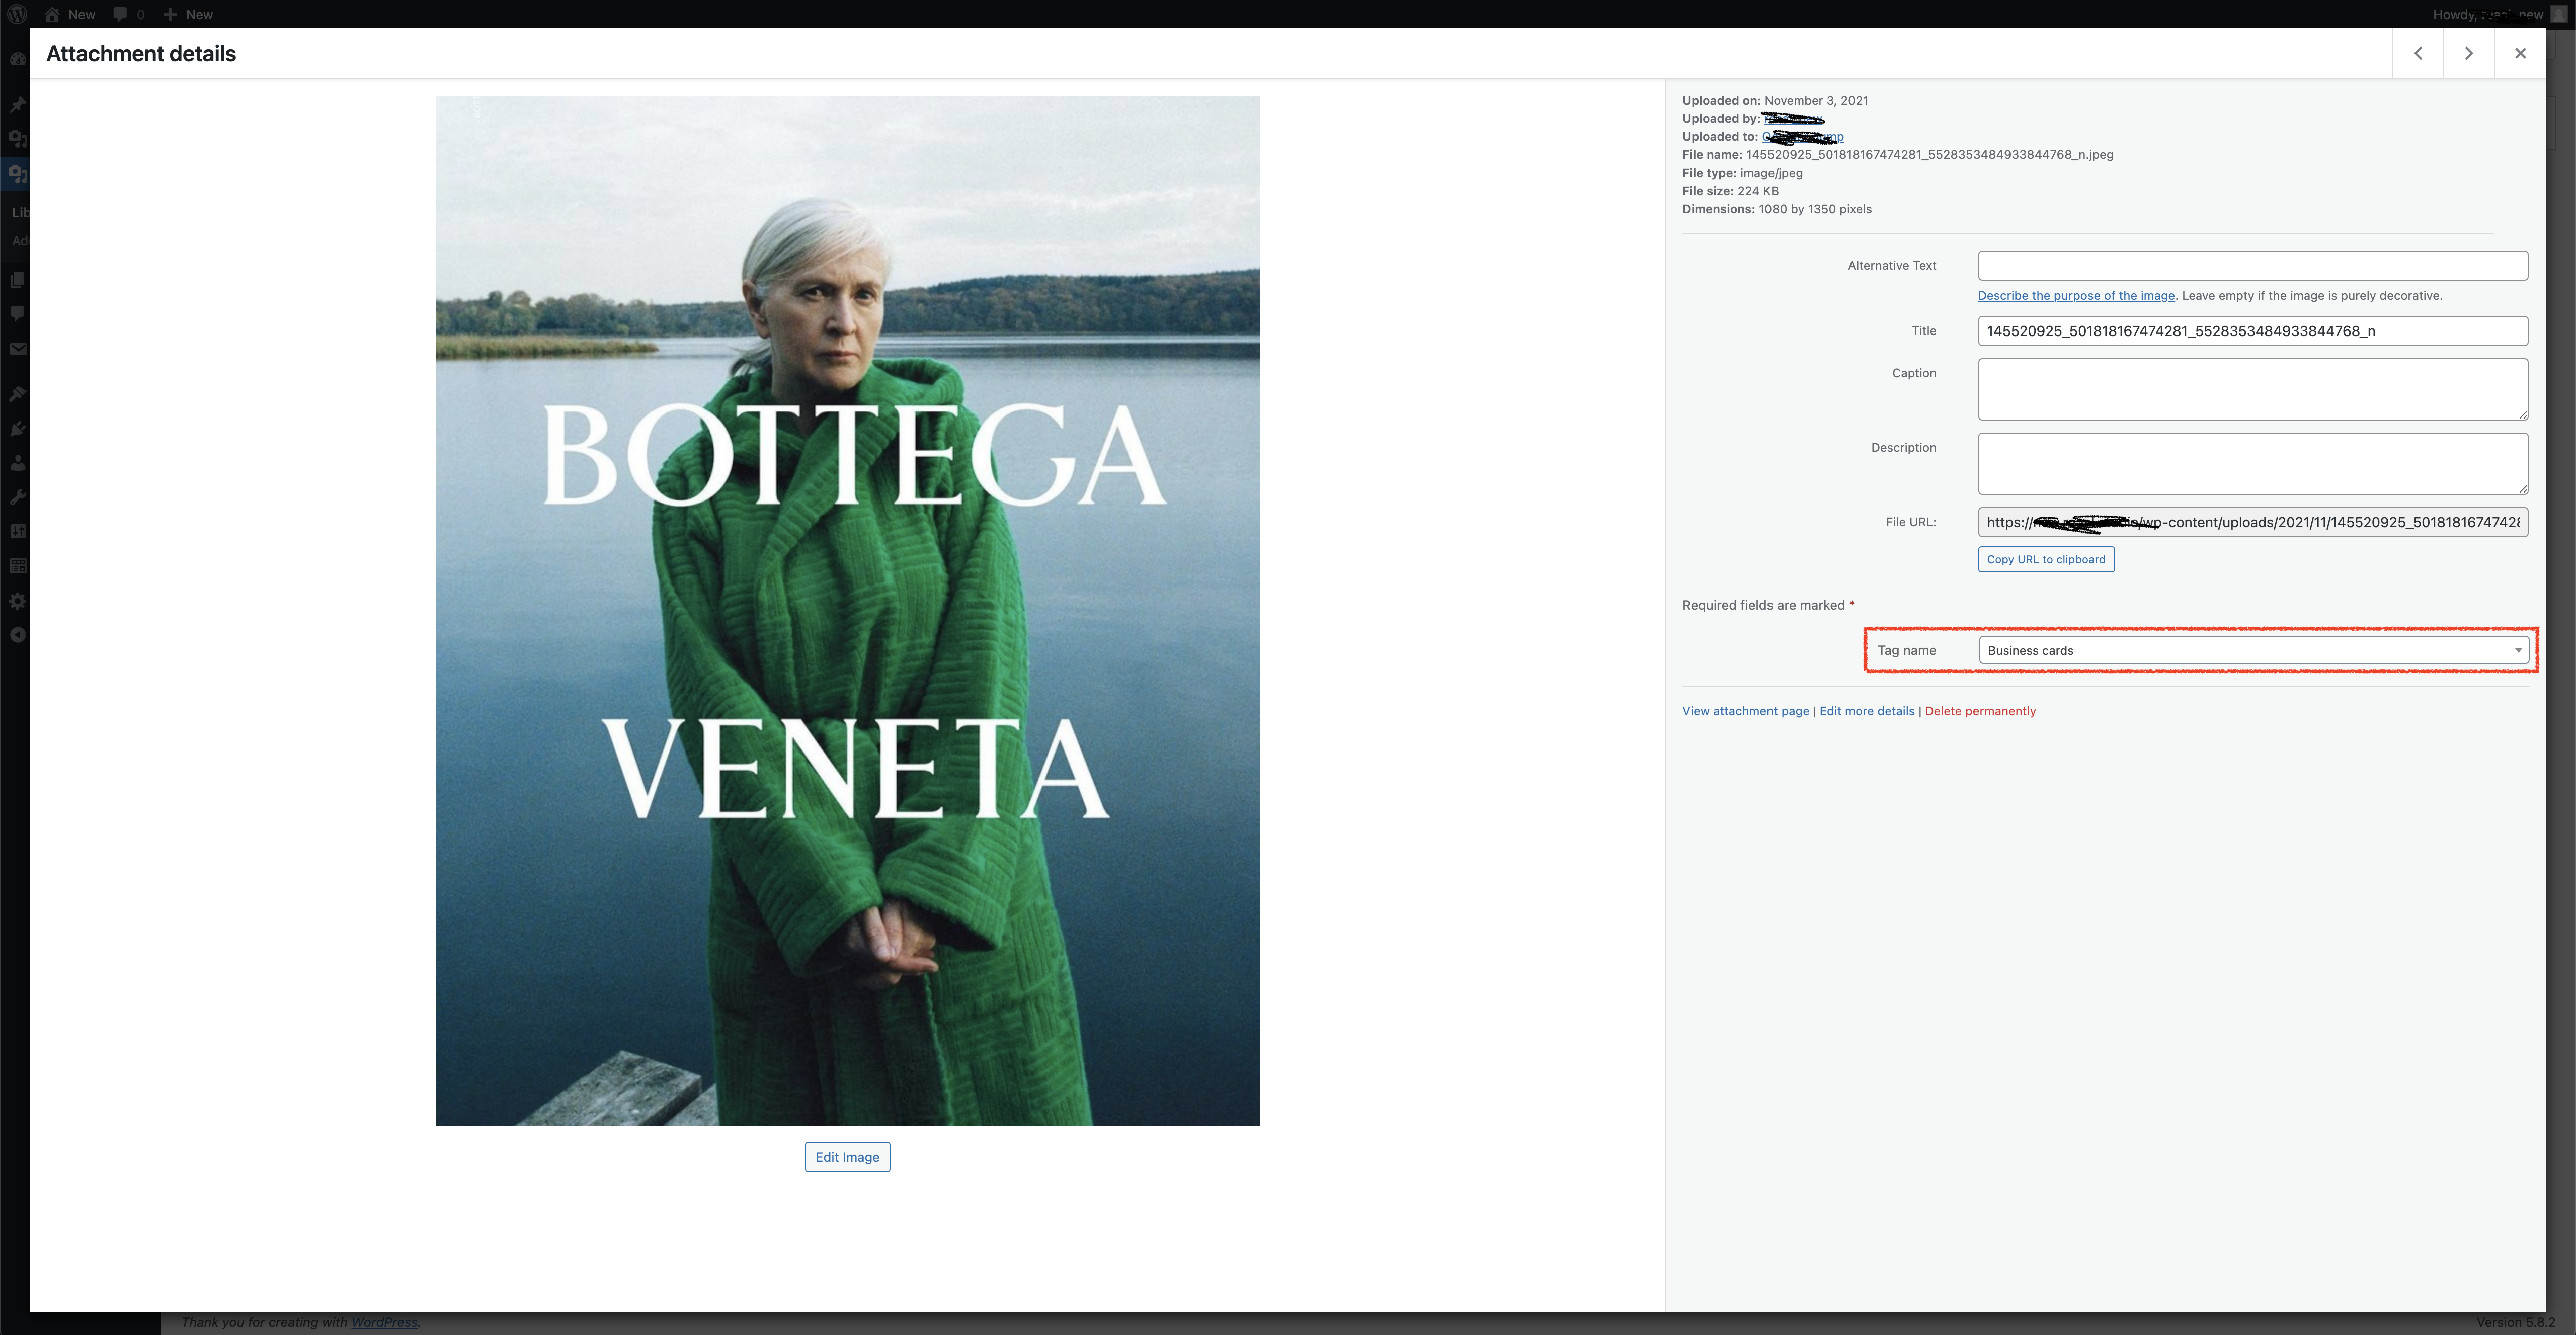The image size is (2576, 1335).
Task: Click Version 5.8.2 footer text
Action: pyautogui.click(x=2515, y=1322)
